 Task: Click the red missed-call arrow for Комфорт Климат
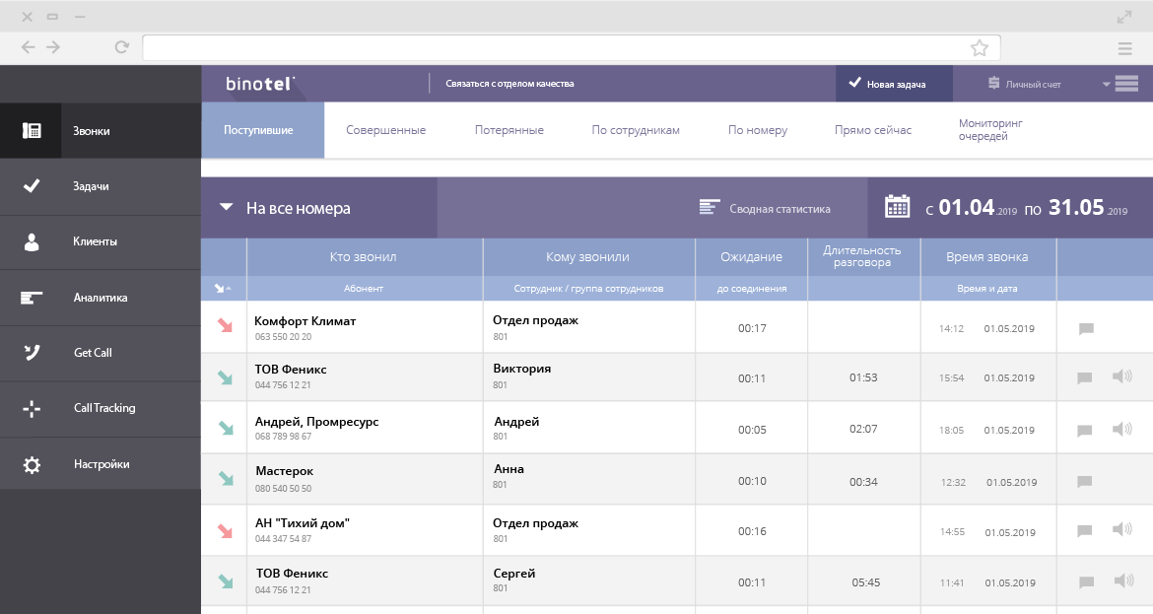pyautogui.click(x=225, y=325)
